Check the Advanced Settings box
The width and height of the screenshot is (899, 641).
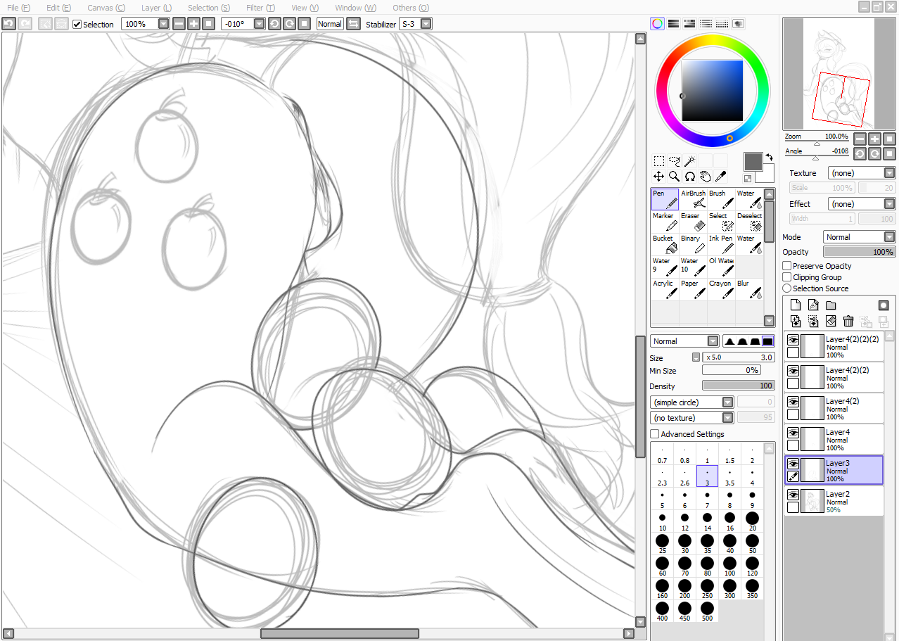(x=655, y=434)
